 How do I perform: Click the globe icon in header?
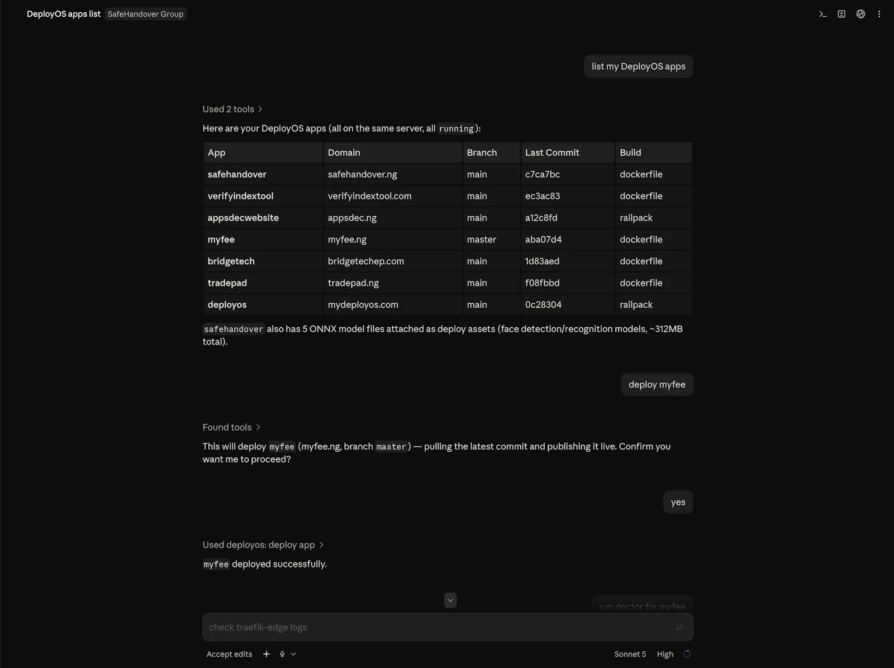[860, 14]
